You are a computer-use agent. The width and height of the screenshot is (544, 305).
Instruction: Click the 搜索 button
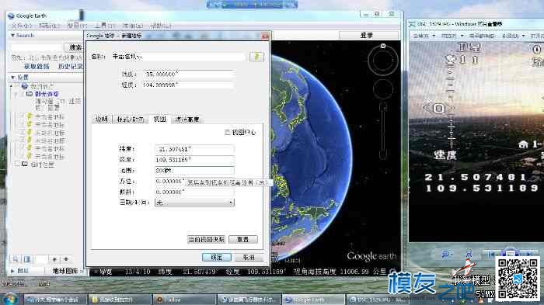tap(74, 47)
